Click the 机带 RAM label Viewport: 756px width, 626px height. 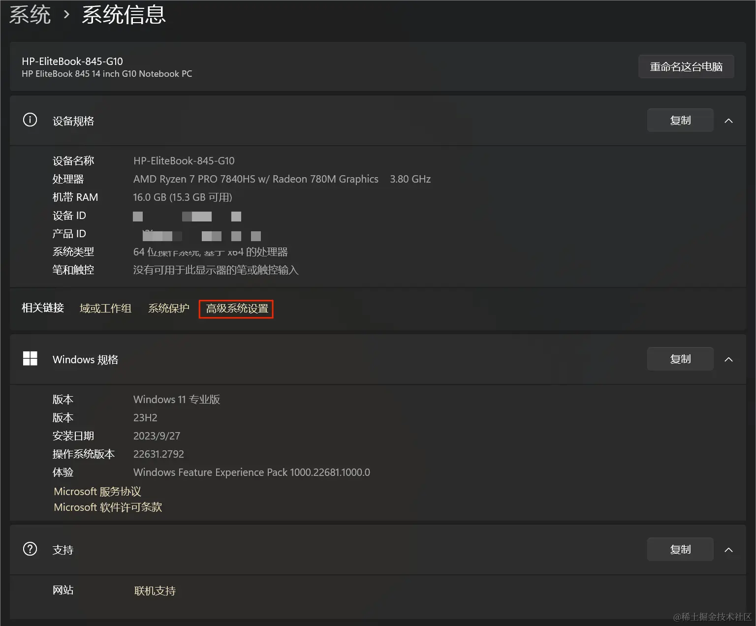click(x=75, y=197)
